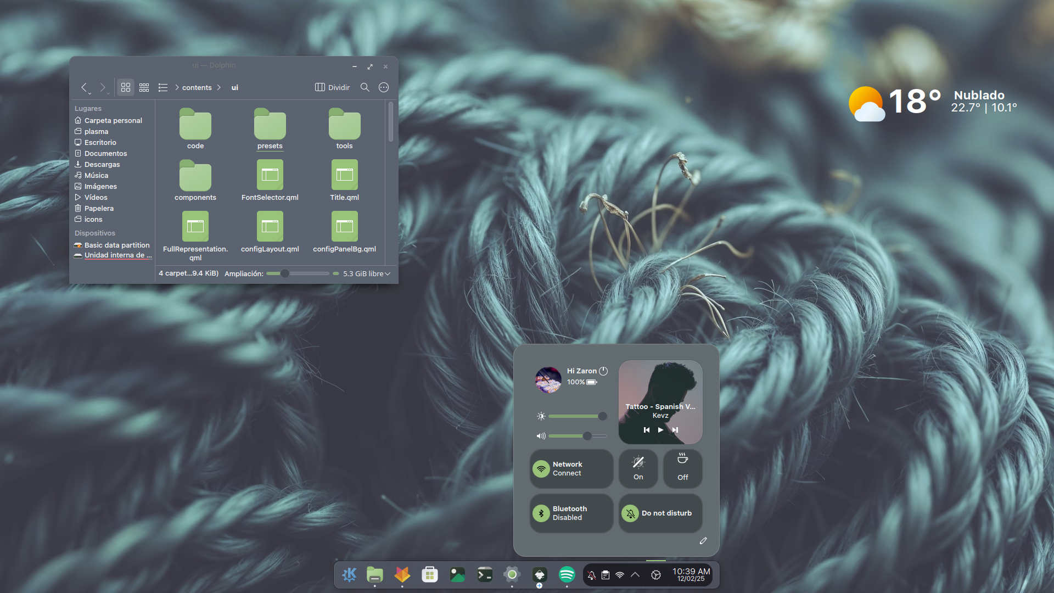Select the configLayout.qml file
Viewport: 1054px width, 593px height.
(x=270, y=232)
